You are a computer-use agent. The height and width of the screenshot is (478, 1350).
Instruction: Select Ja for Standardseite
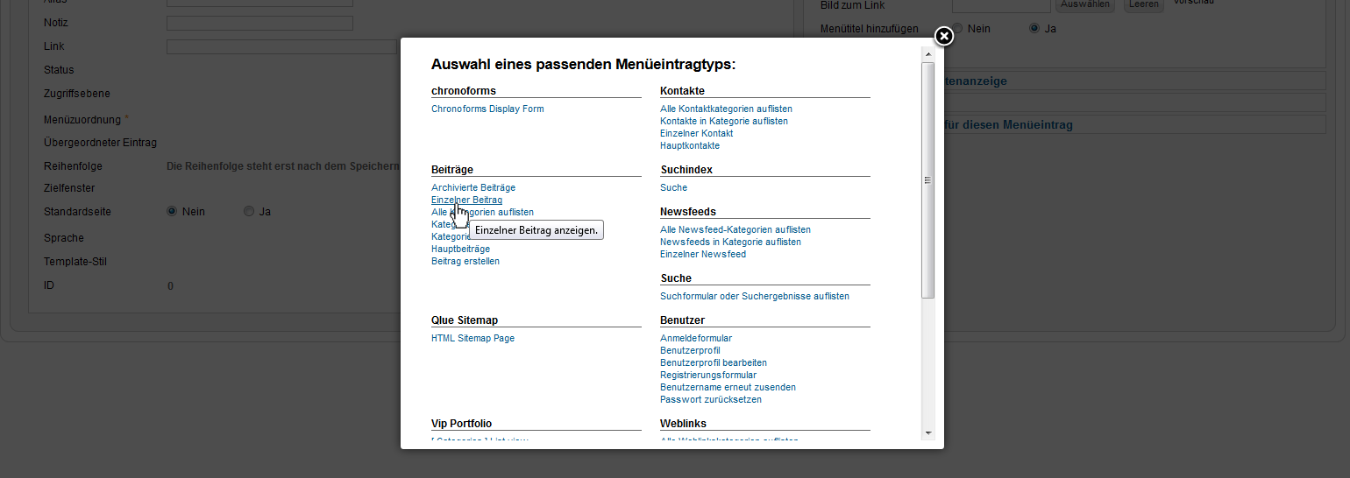pyautogui.click(x=249, y=211)
